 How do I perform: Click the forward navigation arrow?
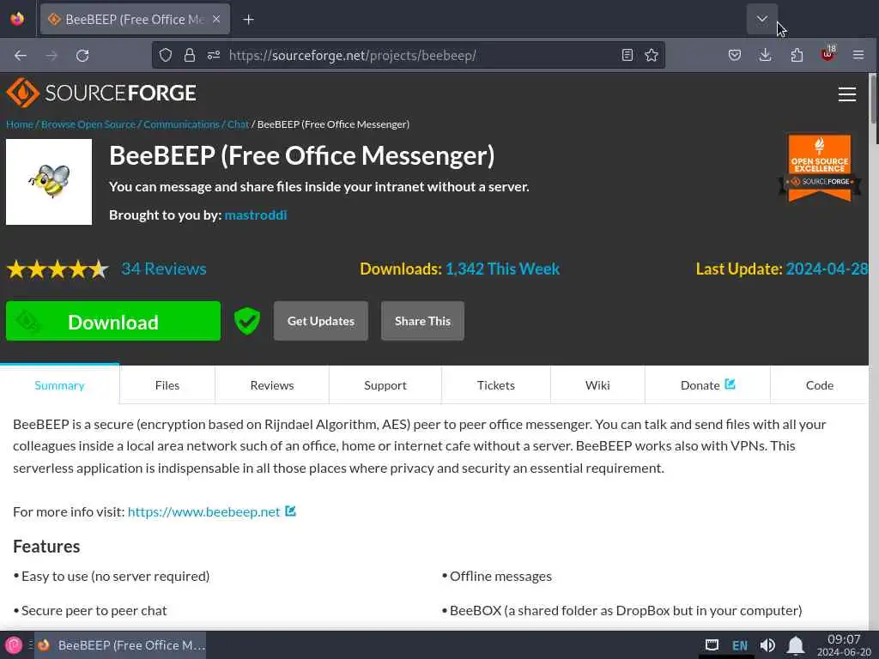coord(52,56)
